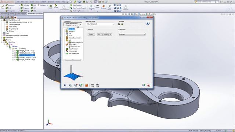Click the tool path preview thumbnail
The height and width of the screenshot is (132, 235).
point(73,73)
